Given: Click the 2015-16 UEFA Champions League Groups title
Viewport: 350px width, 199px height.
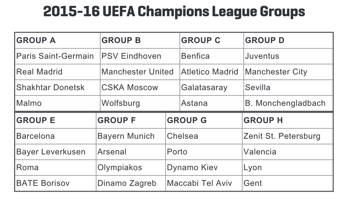Looking at the screenshot, I should click(174, 12).
